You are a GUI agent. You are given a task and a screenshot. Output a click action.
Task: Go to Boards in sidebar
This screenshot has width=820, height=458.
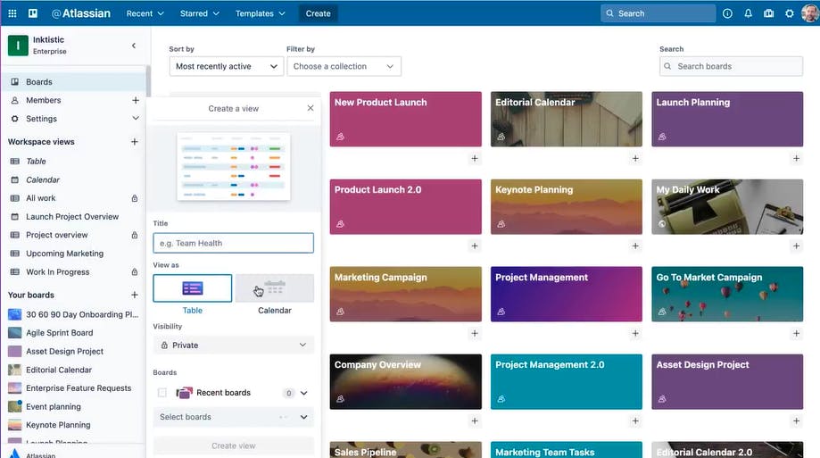click(73, 81)
